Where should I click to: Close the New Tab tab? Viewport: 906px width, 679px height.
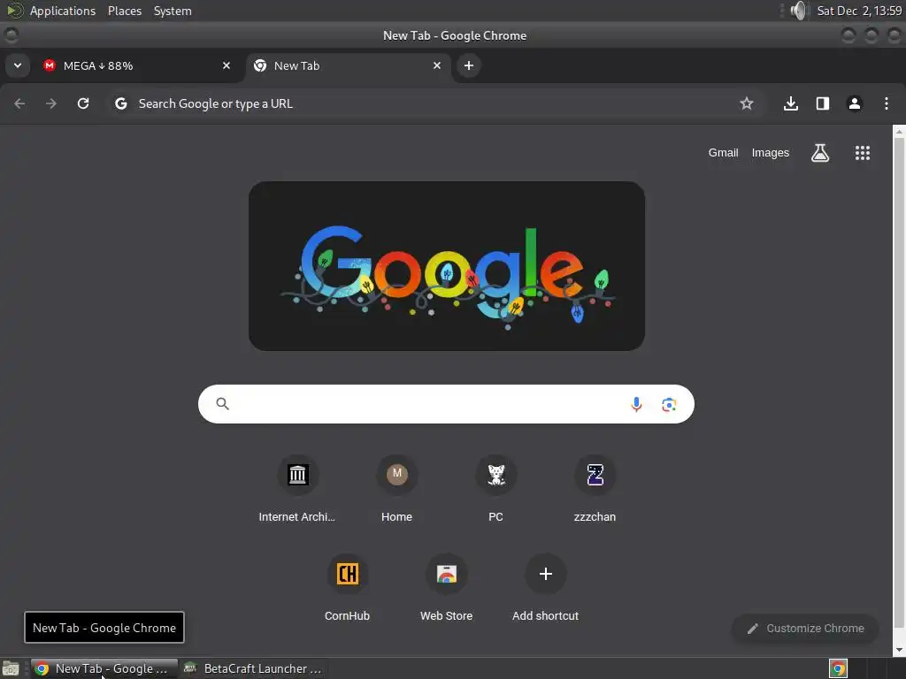tap(437, 65)
